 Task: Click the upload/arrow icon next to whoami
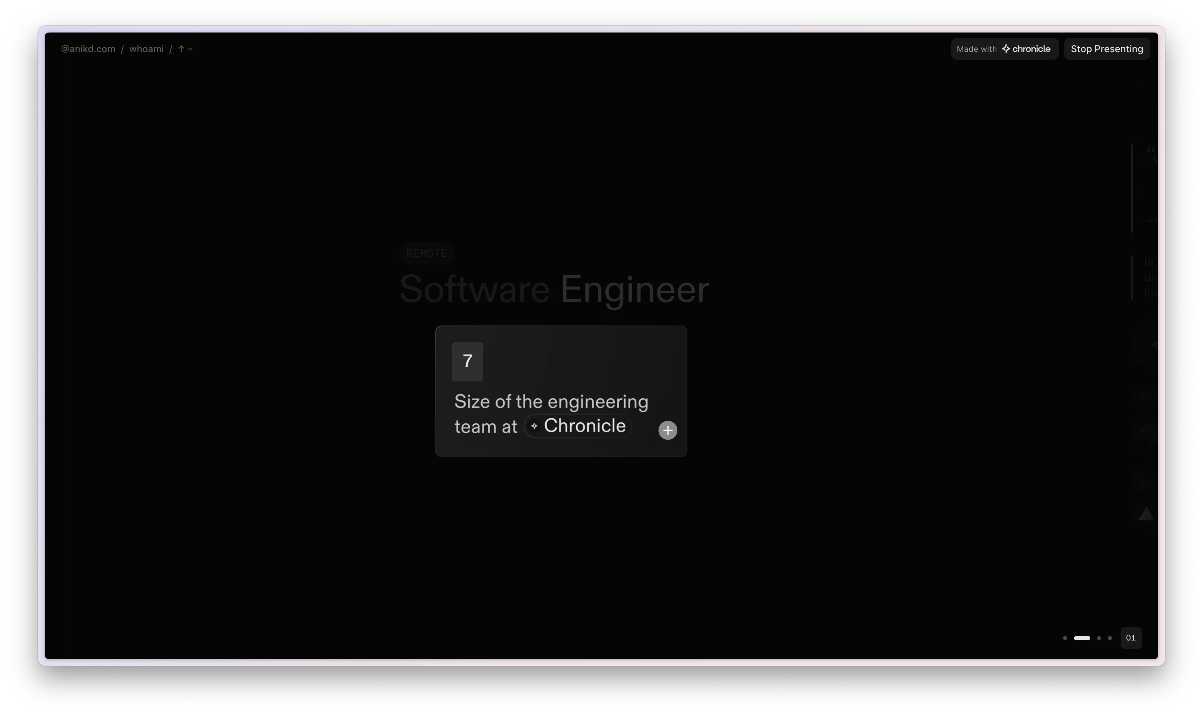click(x=180, y=48)
